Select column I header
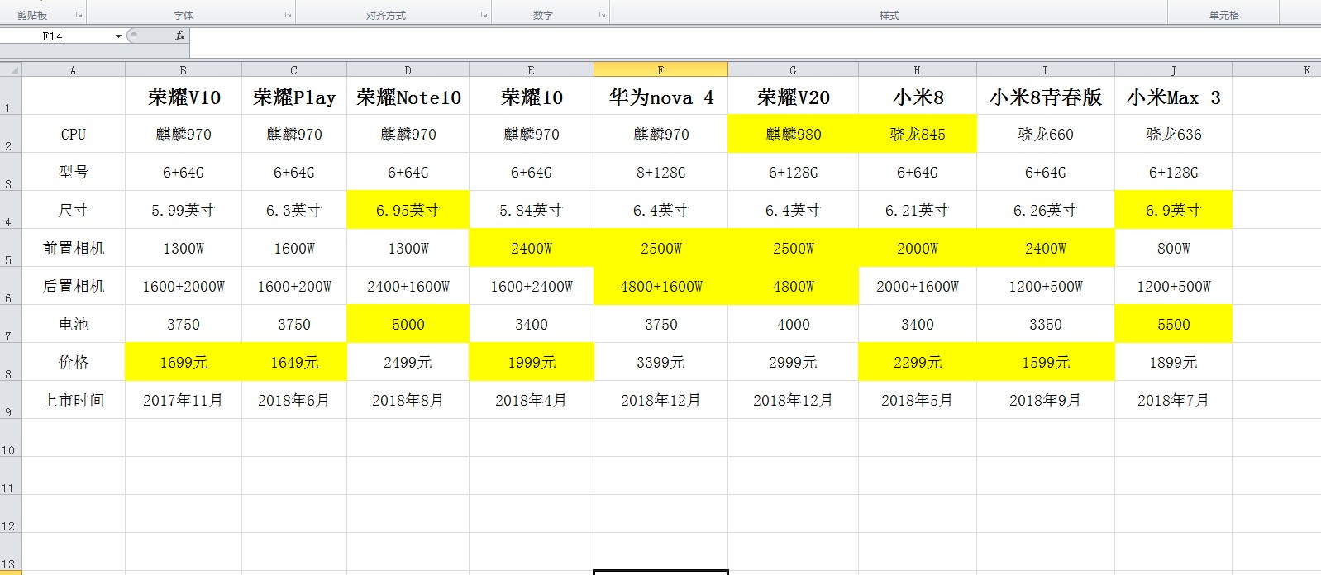This screenshot has width=1321, height=575. point(1046,70)
